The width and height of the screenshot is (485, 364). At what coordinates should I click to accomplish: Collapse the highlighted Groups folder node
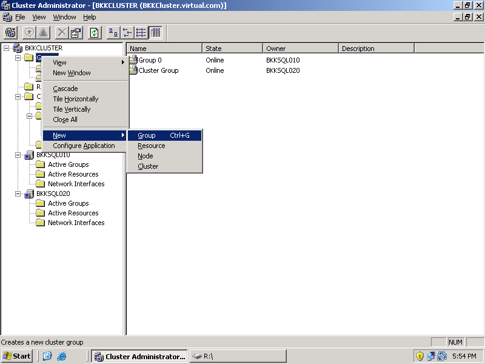tap(18, 58)
